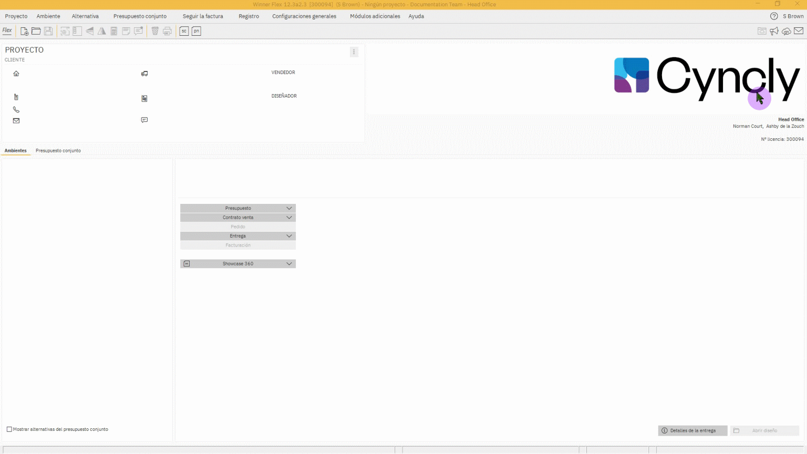Expand the Contrato venta dropdown
Viewport: 807px width, 454px height.
click(x=289, y=218)
